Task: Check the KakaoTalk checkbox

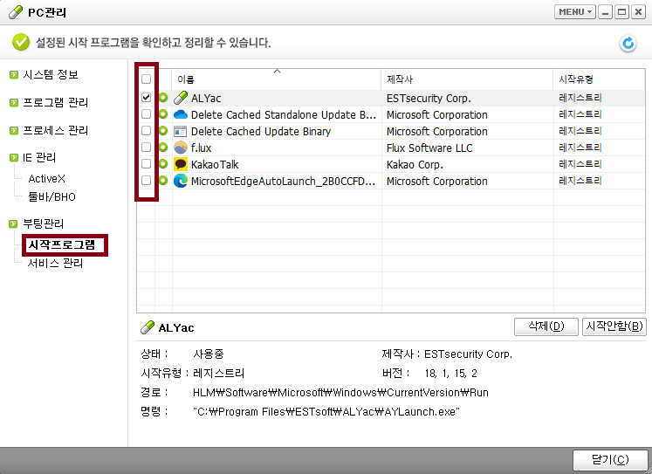Action: [146, 164]
